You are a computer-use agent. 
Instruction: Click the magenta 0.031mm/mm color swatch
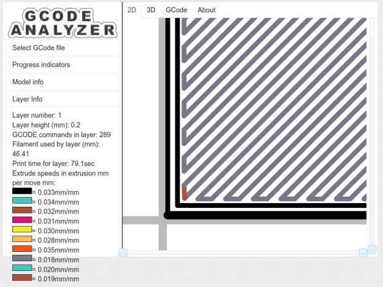coord(22,220)
